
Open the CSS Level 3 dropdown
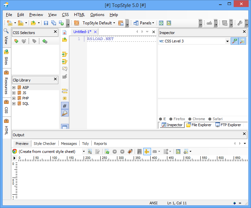coord(227,41)
